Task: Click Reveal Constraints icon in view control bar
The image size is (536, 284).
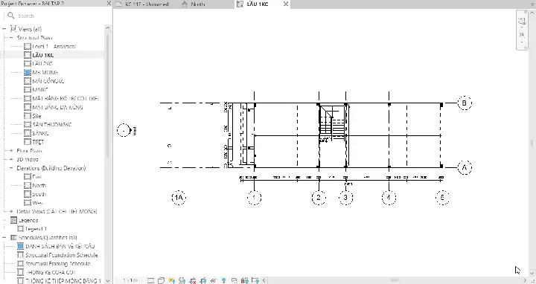Action: coord(255,280)
